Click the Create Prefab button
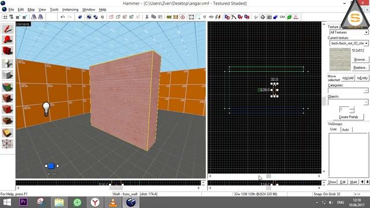Viewport: 370px width, 208px height. point(349,117)
